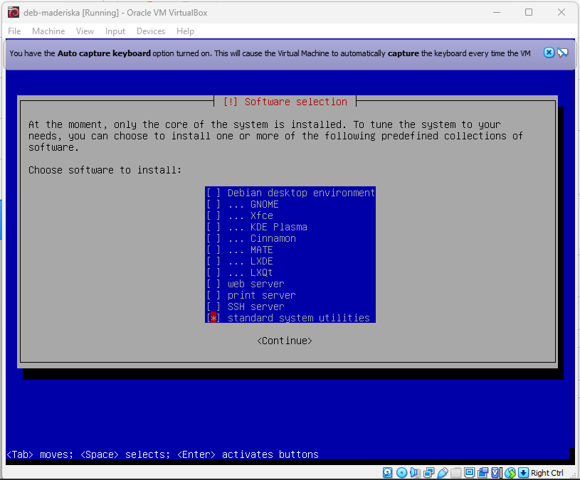580x480 pixels.
Task: Close the VirtualBox window
Action: [561, 12]
